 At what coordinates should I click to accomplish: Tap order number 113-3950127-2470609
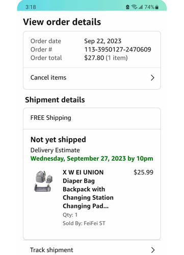[x=118, y=49]
